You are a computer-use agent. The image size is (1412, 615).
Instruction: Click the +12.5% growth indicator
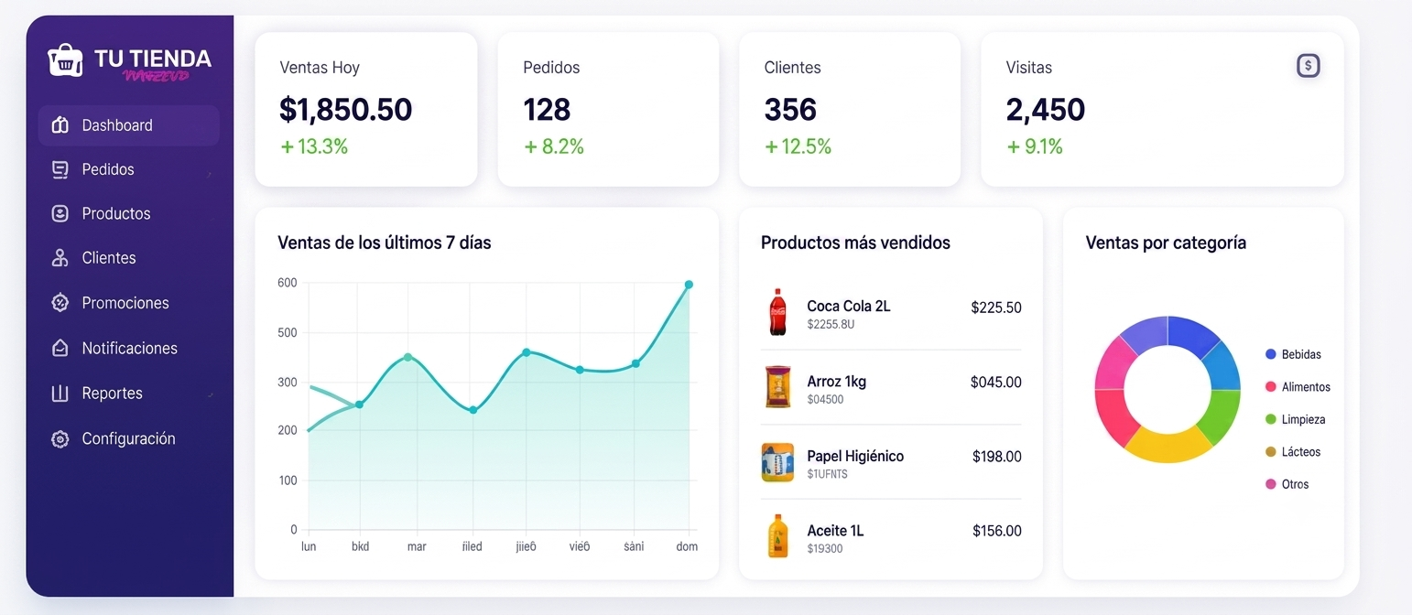pos(798,146)
